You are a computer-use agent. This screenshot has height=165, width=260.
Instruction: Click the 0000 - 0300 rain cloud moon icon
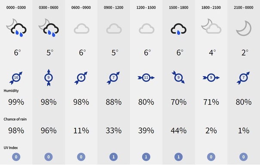tap(16, 28)
